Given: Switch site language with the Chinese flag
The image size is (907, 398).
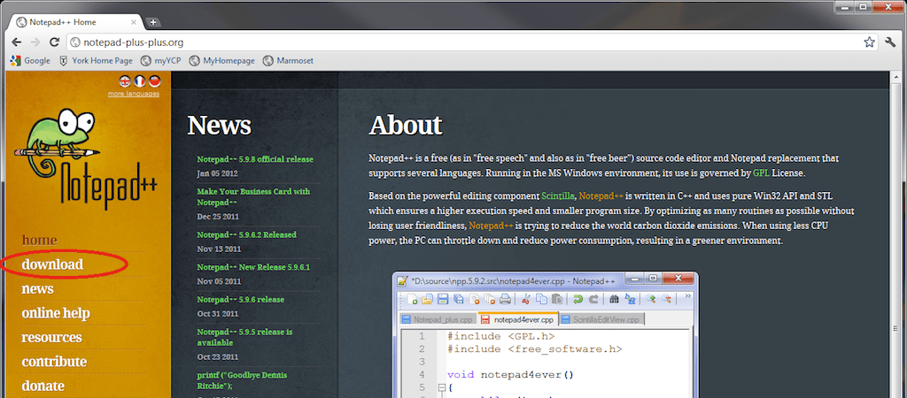Looking at the screenshot, I should click(154, 80).
